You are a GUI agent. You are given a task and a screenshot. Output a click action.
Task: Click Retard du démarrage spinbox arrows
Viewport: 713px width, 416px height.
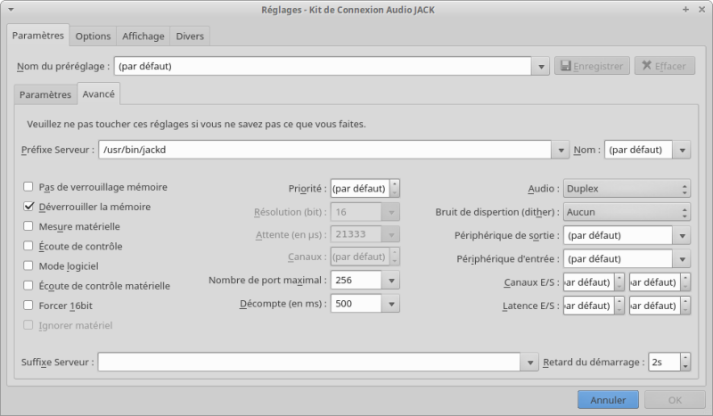(x=685, y=362)
